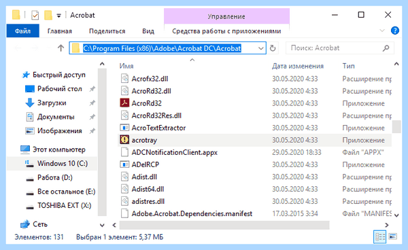
Task: Select the adistres.dll file icon
Action: point(124,201)
